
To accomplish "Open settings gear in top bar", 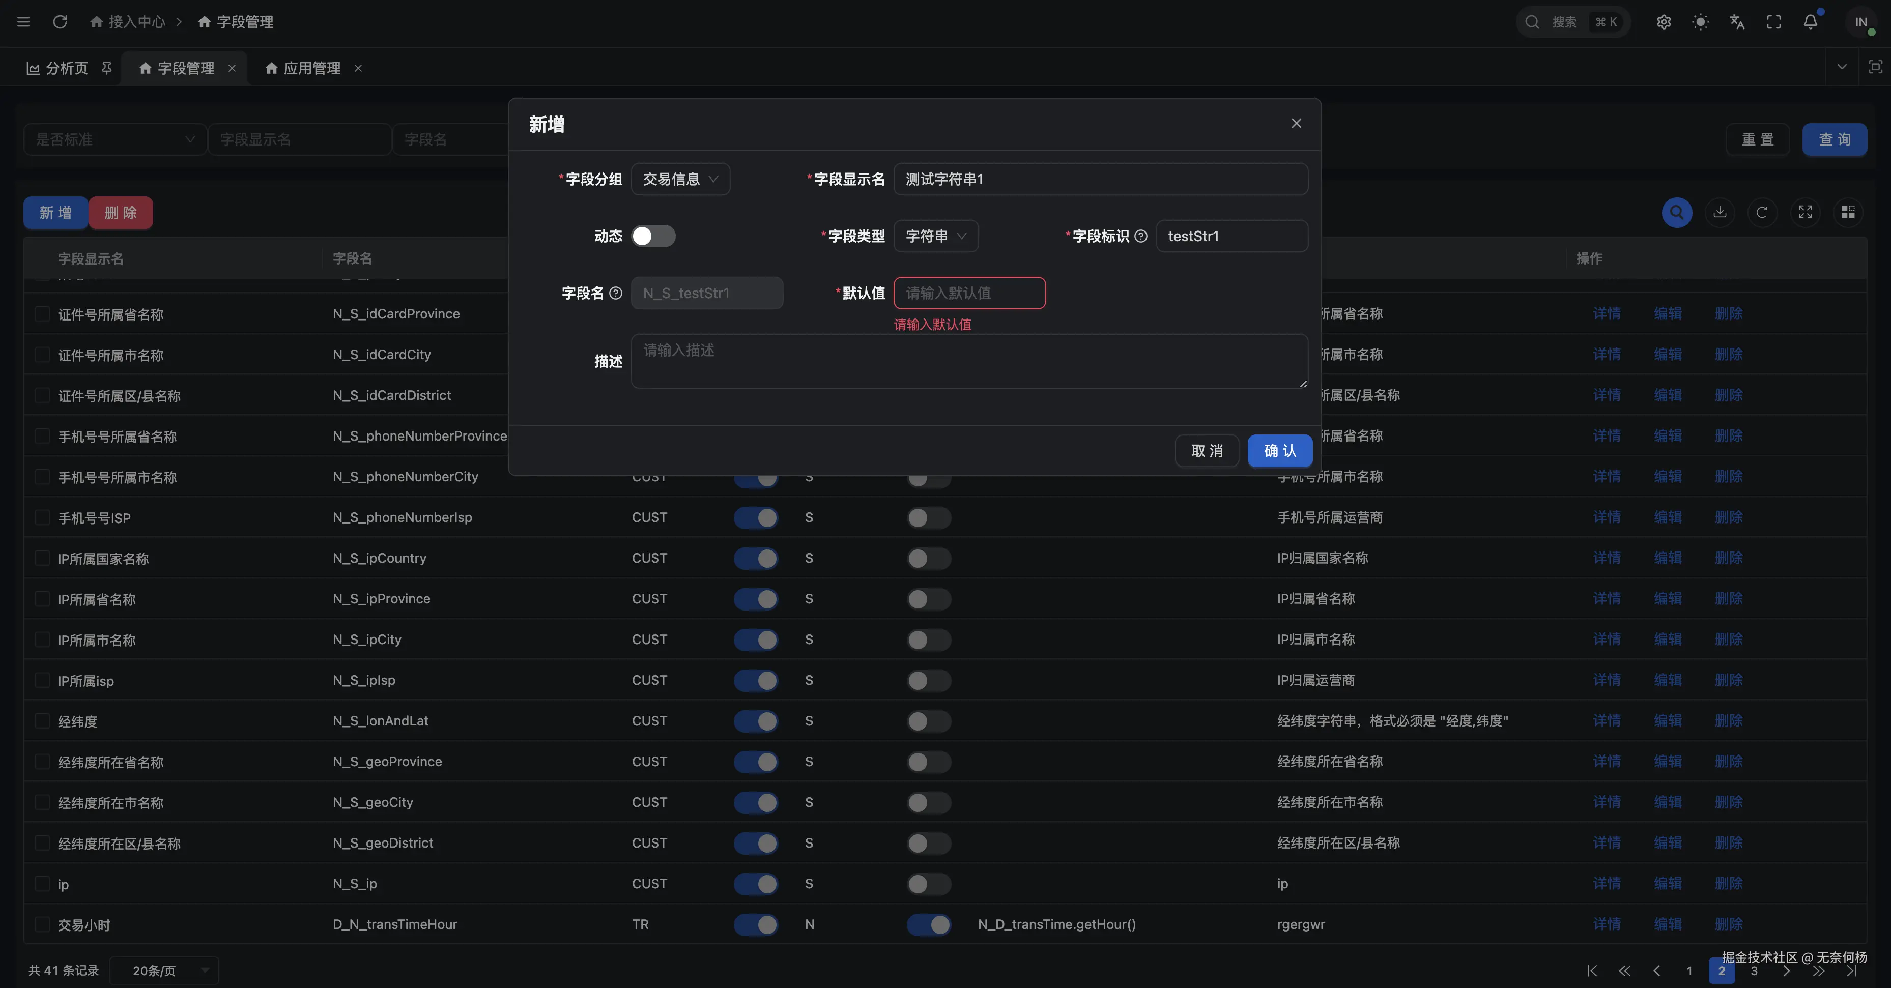I will point(1664,22).
